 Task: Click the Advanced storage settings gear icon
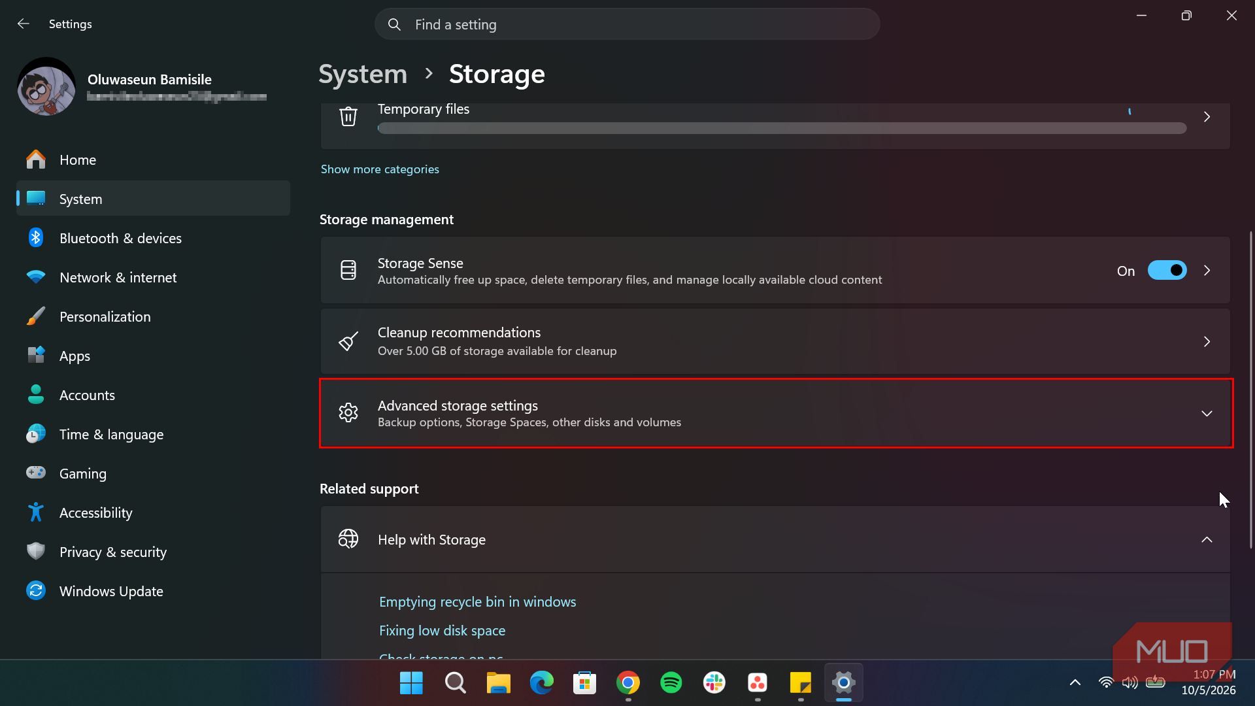[348, 412]
